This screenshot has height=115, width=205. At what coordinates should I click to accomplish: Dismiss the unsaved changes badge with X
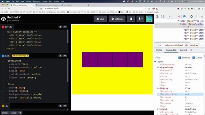point(27,56)
